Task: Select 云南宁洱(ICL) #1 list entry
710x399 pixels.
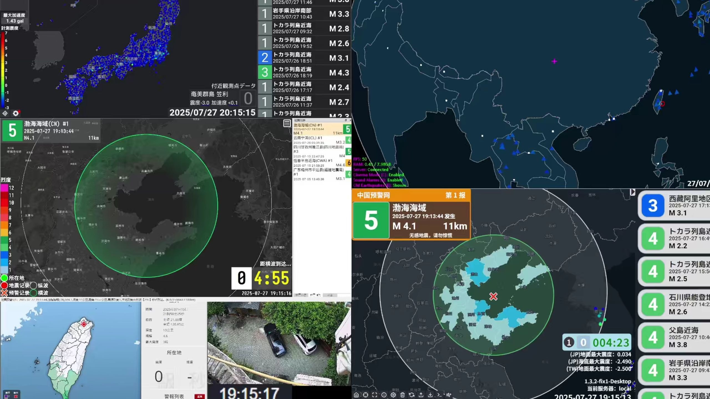Action: (322, 140)
